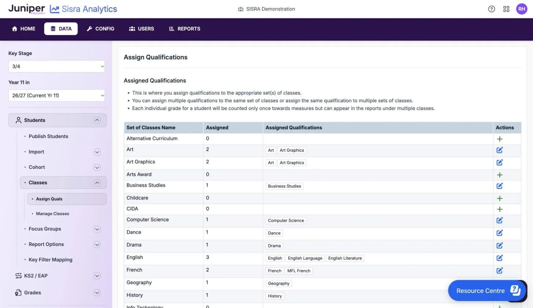Open the RH user avatar menu
This screenshot has width=533, height=308.
coord(521,9)
